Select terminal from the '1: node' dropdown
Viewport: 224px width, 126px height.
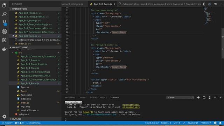(180, 97)
